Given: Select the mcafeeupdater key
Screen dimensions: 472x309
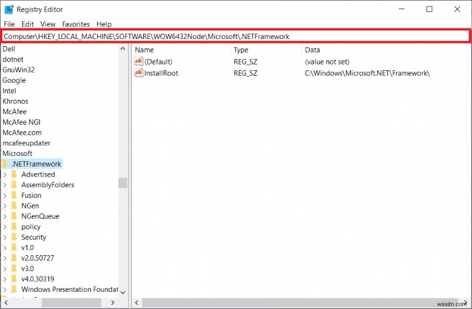Looking at the screenshot, I should coord(27,143).
